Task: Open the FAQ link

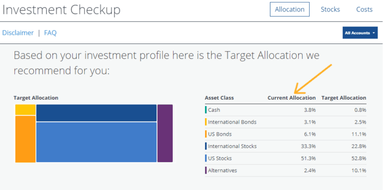Action: (x=50, y=33)
